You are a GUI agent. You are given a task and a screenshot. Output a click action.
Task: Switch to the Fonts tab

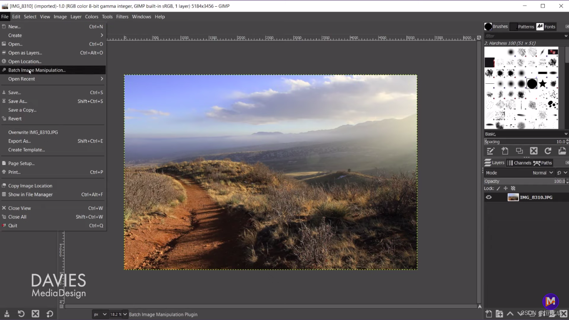546,26
